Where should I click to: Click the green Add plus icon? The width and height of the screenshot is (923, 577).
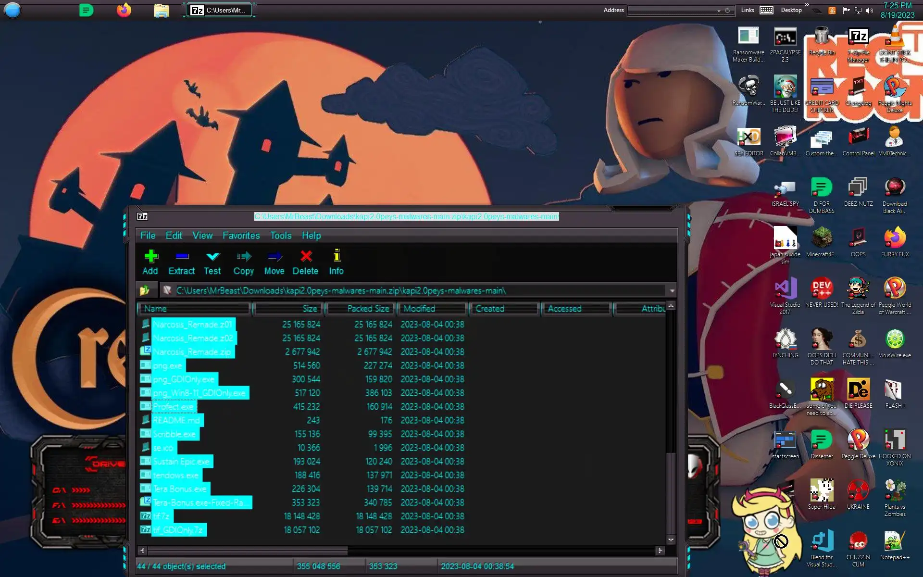tap(151, 256)
